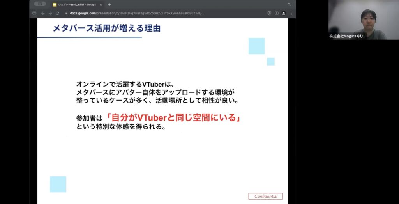Click the lock icon in the address bar
This screenshot has width=399, height=204.
point(66,13)
